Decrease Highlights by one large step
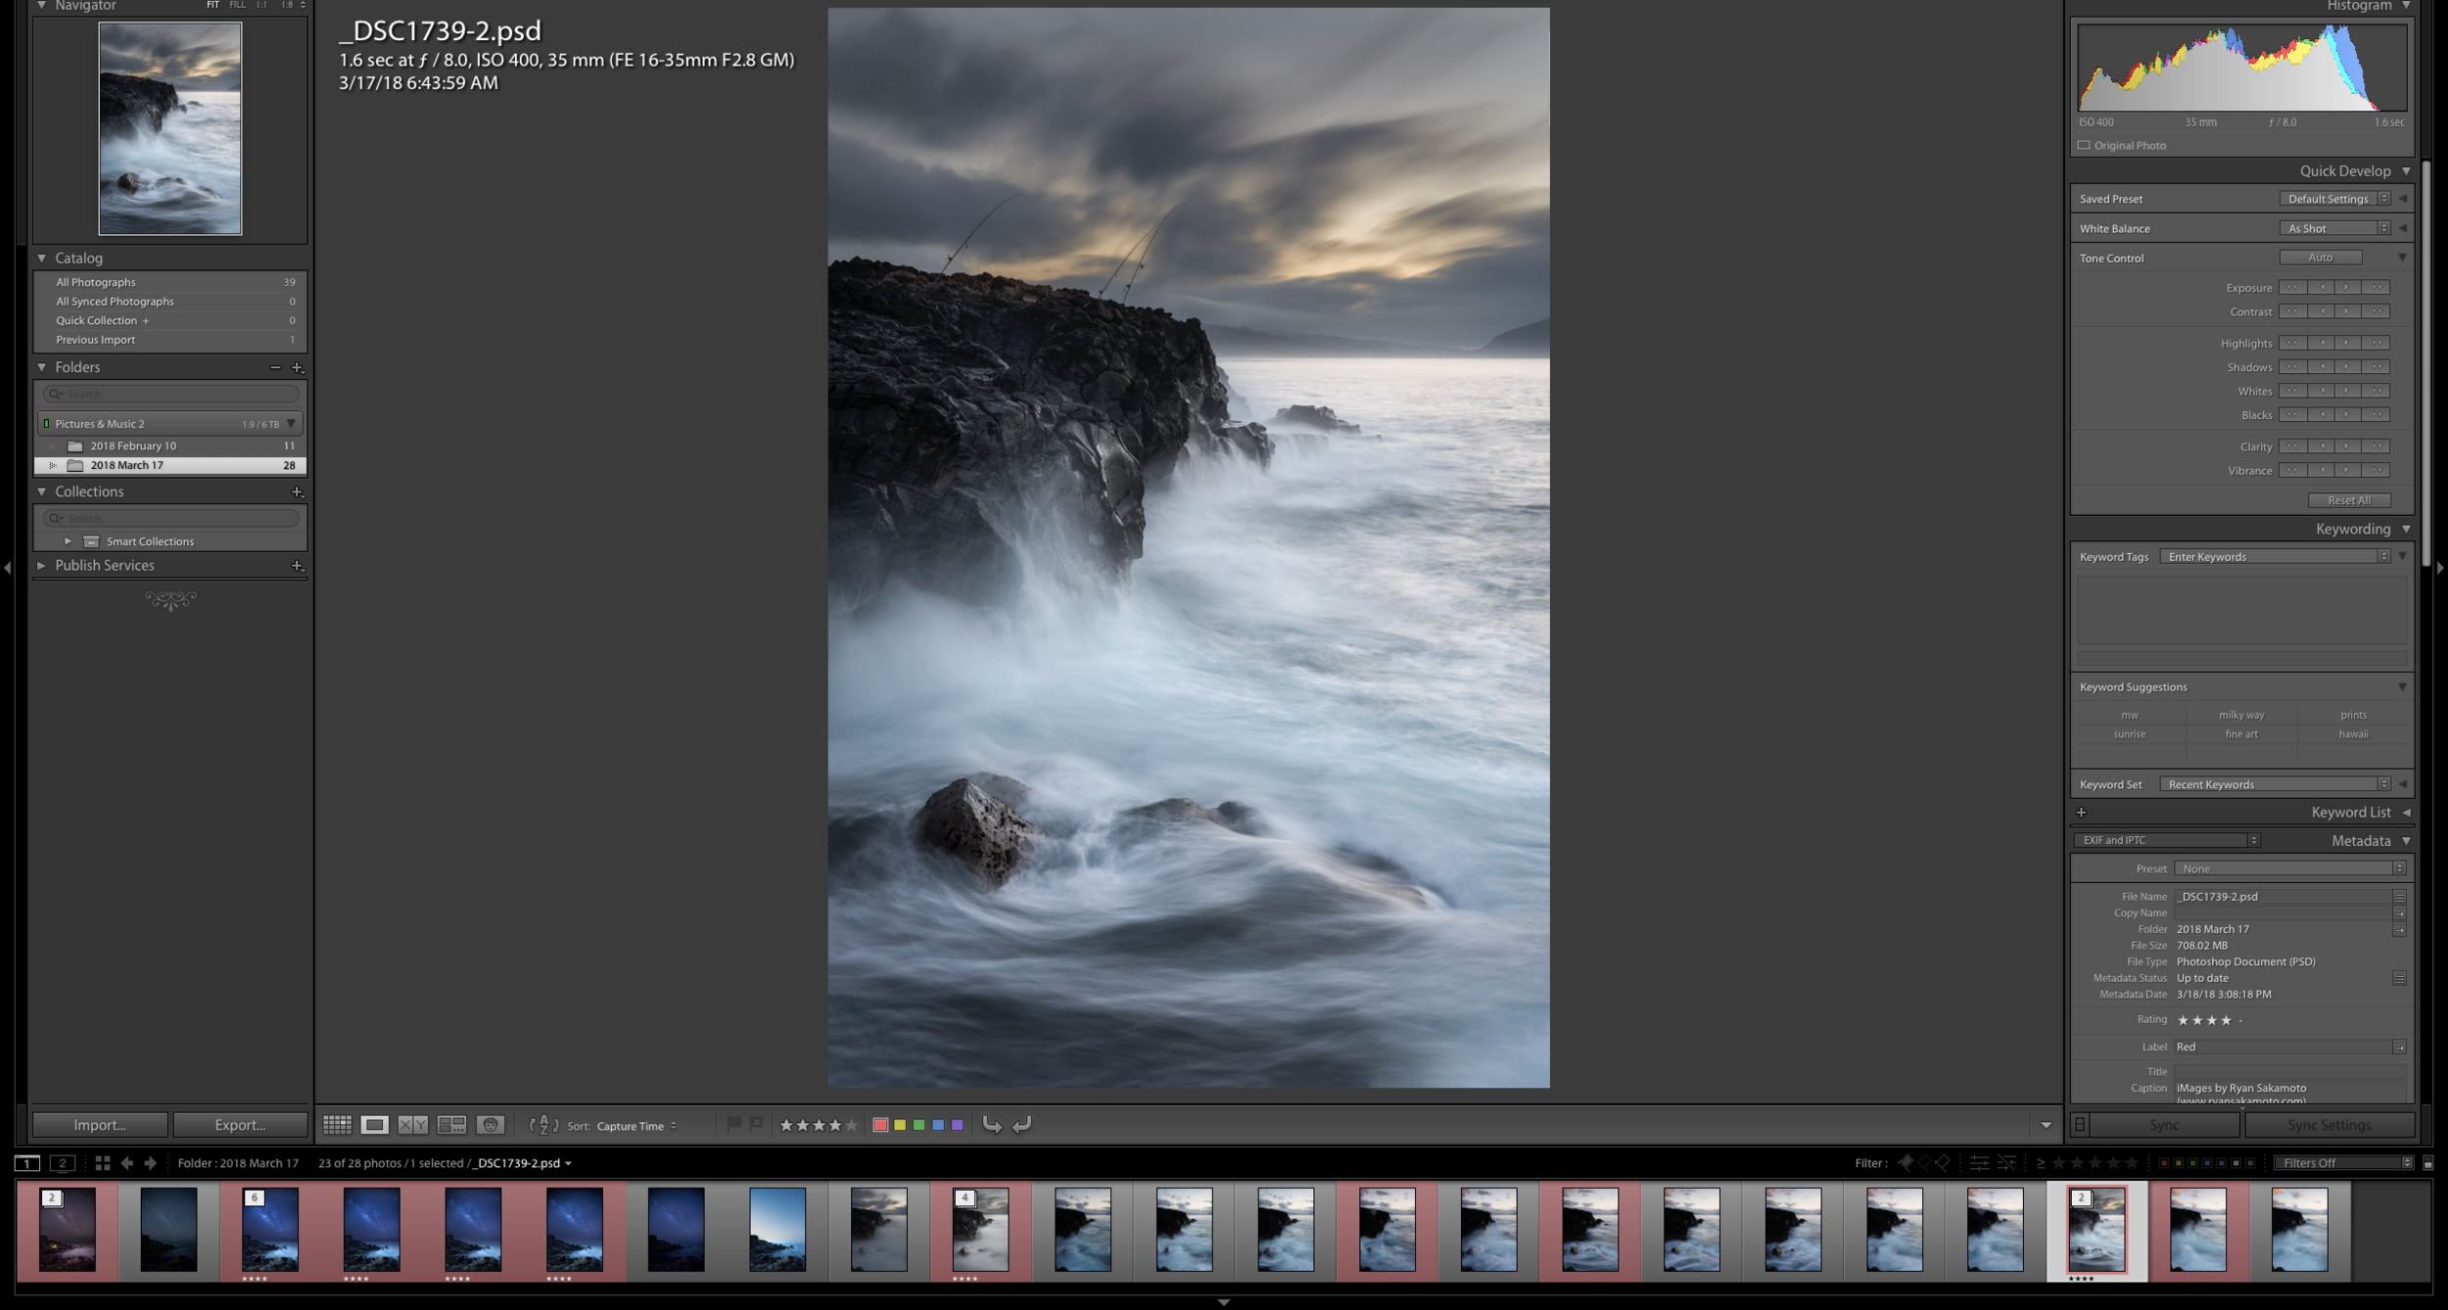This screenshot has height=1310, width=2448. 2292,343
